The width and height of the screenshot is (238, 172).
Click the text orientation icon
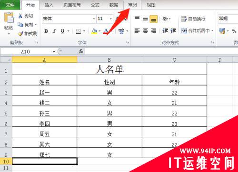[x=165, y=19]
